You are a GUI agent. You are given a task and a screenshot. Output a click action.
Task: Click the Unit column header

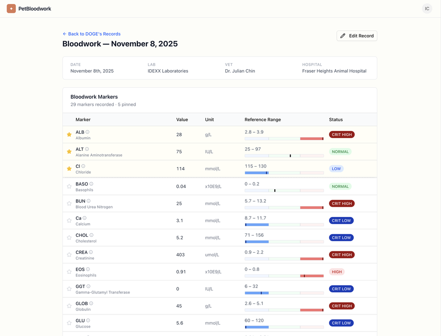click(209, 119)
